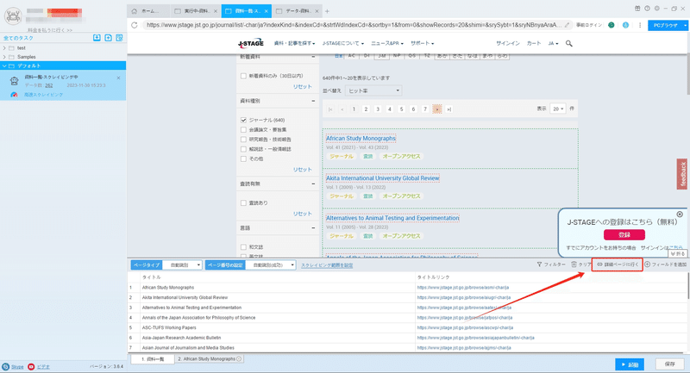Click the J-STAGE magnifier search icon

[x=569, y=43]
